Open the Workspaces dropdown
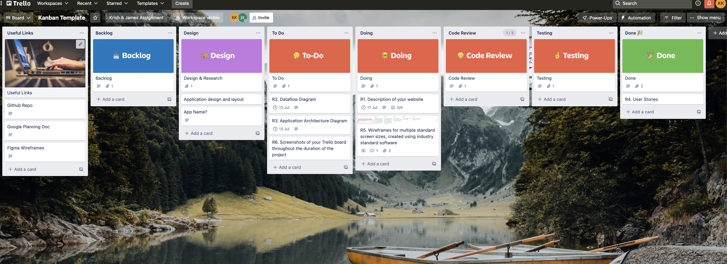This screenshot has height=264, width=727. [x=53, y=3]
